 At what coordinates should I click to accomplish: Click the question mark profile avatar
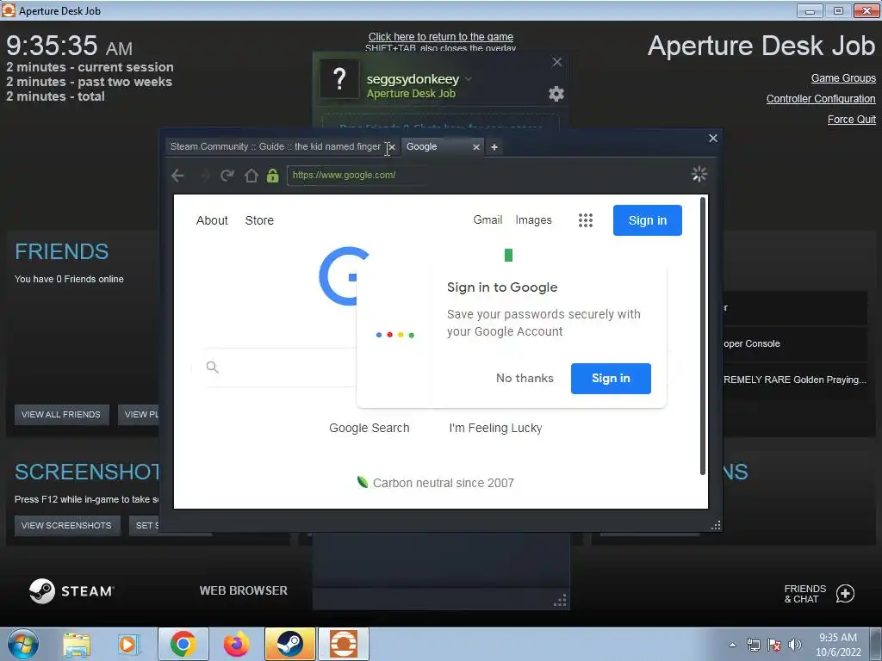[x=339, y=79]
